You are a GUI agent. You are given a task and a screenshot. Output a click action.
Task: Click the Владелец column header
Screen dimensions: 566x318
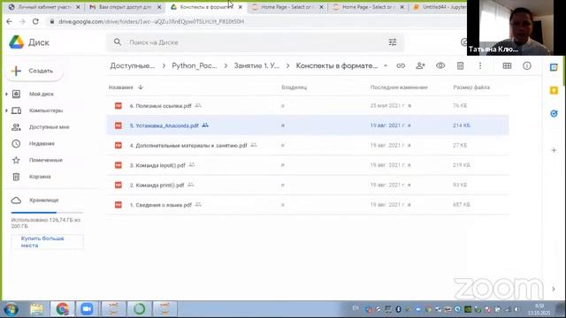[x=294, y=87]
